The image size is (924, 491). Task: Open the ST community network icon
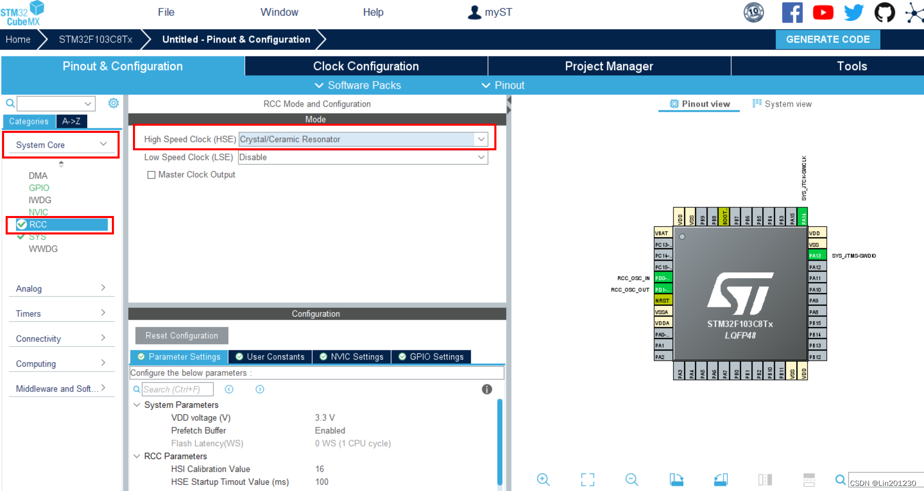click(914, 12)
